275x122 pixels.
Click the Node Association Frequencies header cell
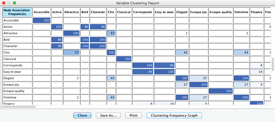(x=17, y=12)
